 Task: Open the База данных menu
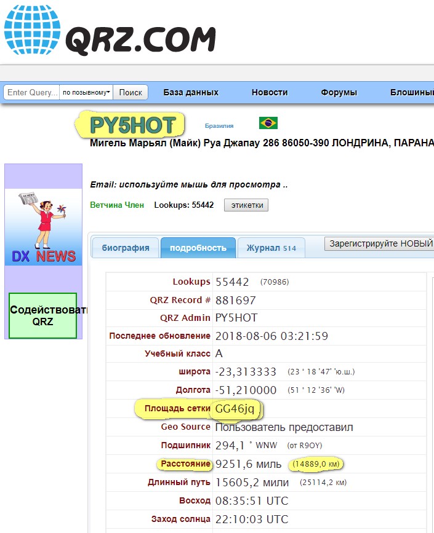pos(191,92)
